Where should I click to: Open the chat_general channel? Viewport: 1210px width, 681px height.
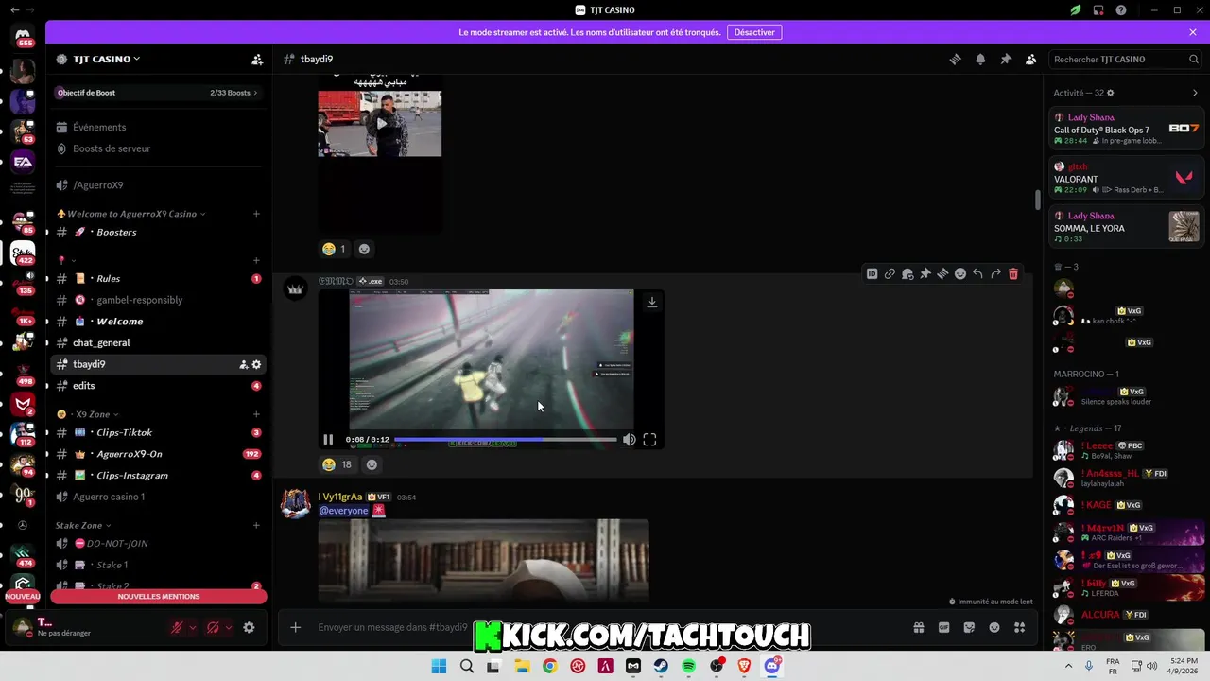158,342
